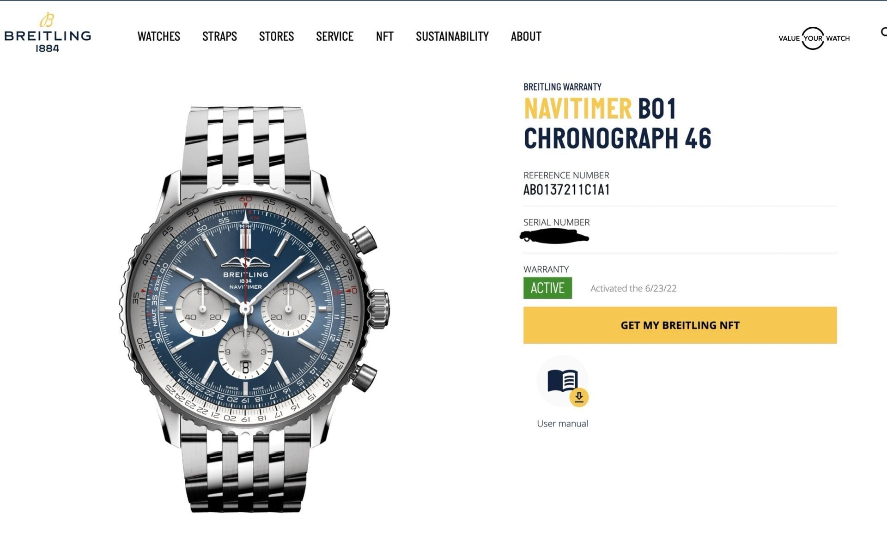
Task: Click the Breitling 1884 logo
Action: 48,33
